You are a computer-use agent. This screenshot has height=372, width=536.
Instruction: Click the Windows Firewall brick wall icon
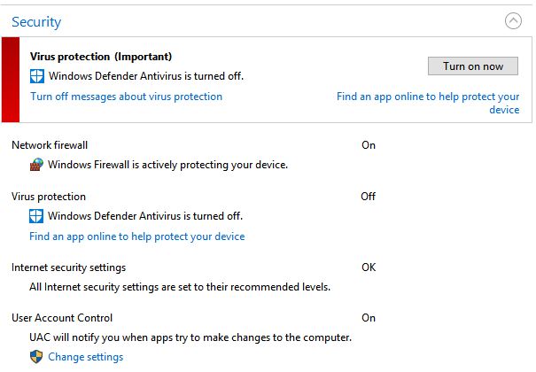pyautogui.click(x=36, y=165)
